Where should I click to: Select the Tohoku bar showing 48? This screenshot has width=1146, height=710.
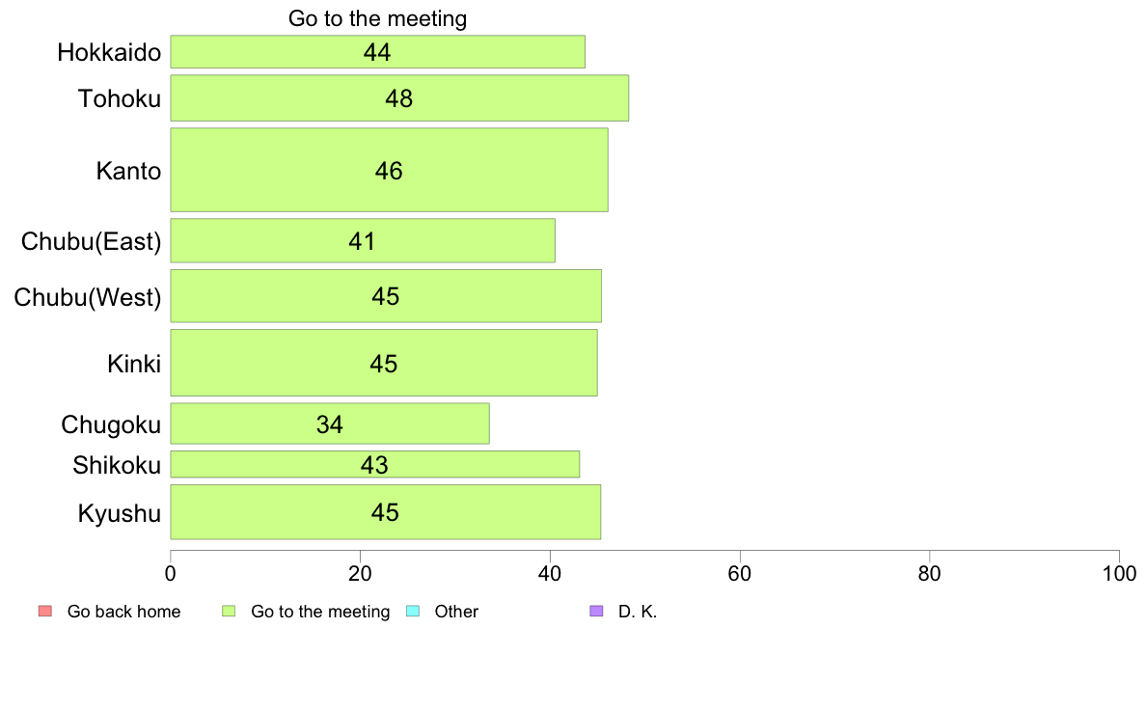coord(399,98)
